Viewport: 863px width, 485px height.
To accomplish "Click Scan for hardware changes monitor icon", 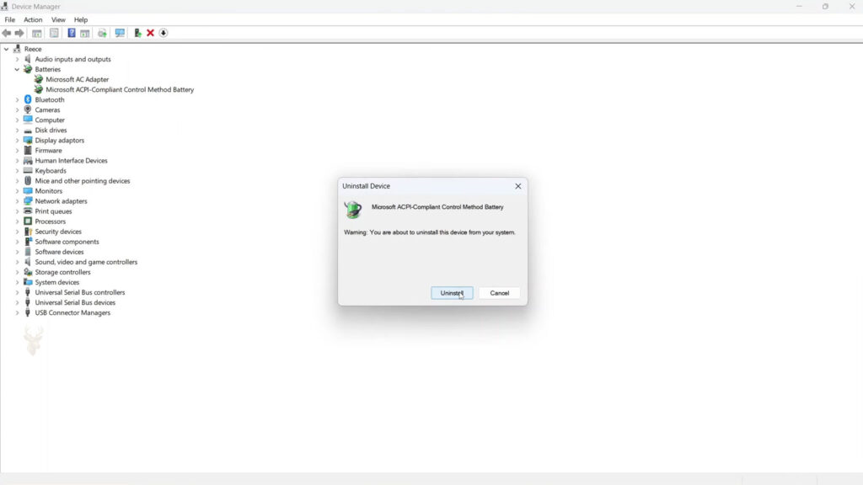I will [120, 33].
